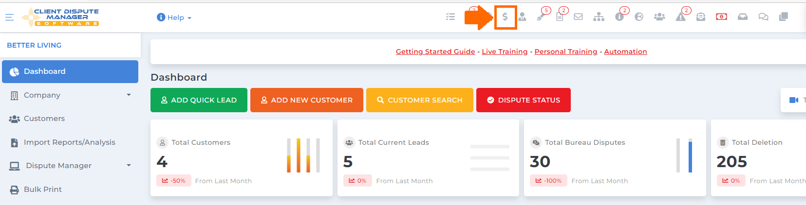806x205 pixels.
Task: Click the video camera button at right edge
Action: click(793, 100)
